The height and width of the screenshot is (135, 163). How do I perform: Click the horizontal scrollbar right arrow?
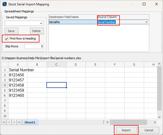click(x=155, y=122)
